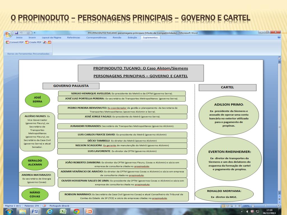Switch to Web Layout view

pyautogui.click(x=231, y=206)
